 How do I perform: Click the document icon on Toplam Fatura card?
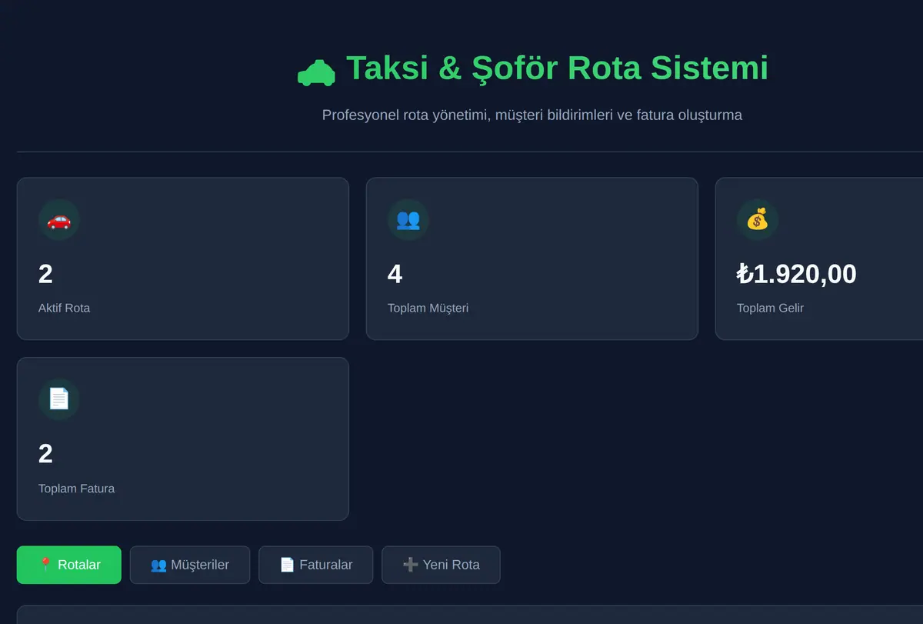tap(59, 399)
